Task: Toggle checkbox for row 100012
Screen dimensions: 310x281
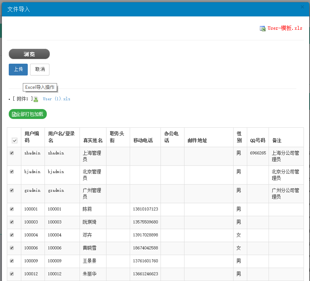Action: pyautogui.click(x=12, y=274)
